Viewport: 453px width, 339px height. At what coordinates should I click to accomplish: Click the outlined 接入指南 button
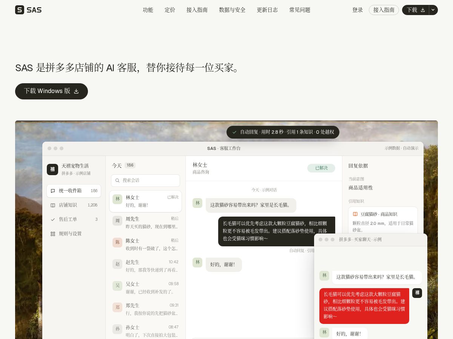pos(384,10)
